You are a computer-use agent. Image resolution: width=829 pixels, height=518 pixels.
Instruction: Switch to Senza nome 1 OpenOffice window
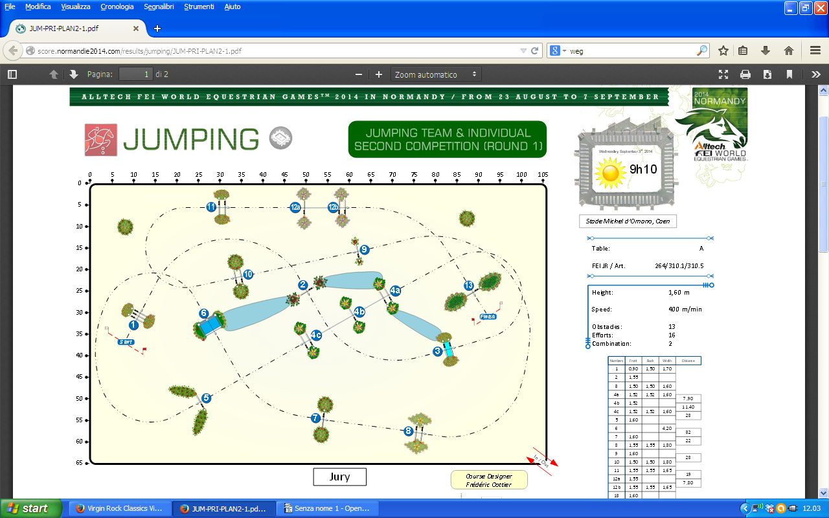(x=327, y=508)
